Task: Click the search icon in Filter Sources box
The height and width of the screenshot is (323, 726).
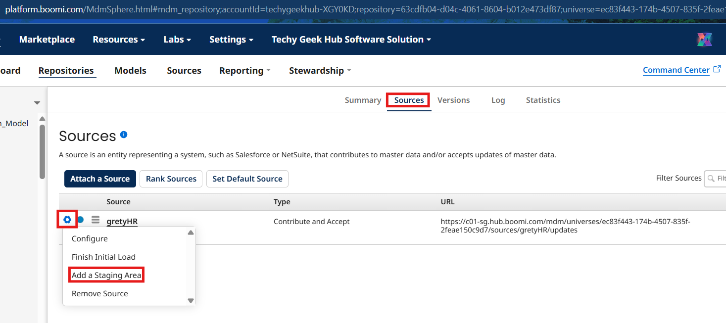Action: (711, 178)
